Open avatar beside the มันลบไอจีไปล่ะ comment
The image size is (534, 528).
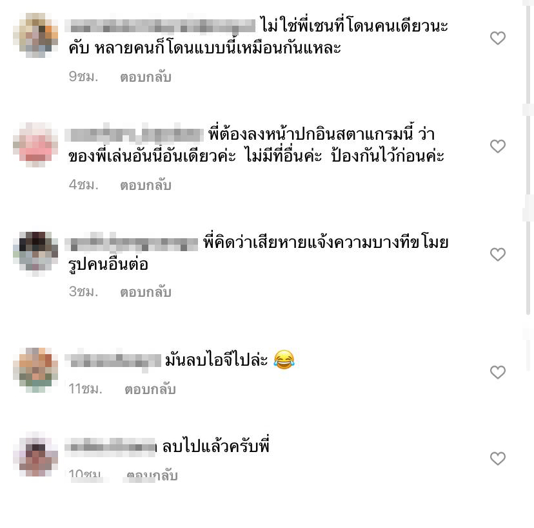(x=35, y=370)
